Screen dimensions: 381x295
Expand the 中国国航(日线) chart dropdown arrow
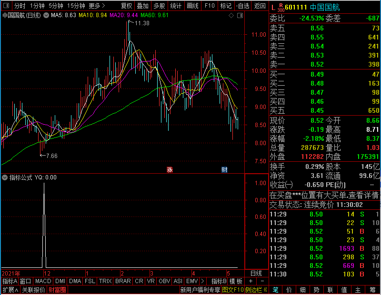(46, 15)
